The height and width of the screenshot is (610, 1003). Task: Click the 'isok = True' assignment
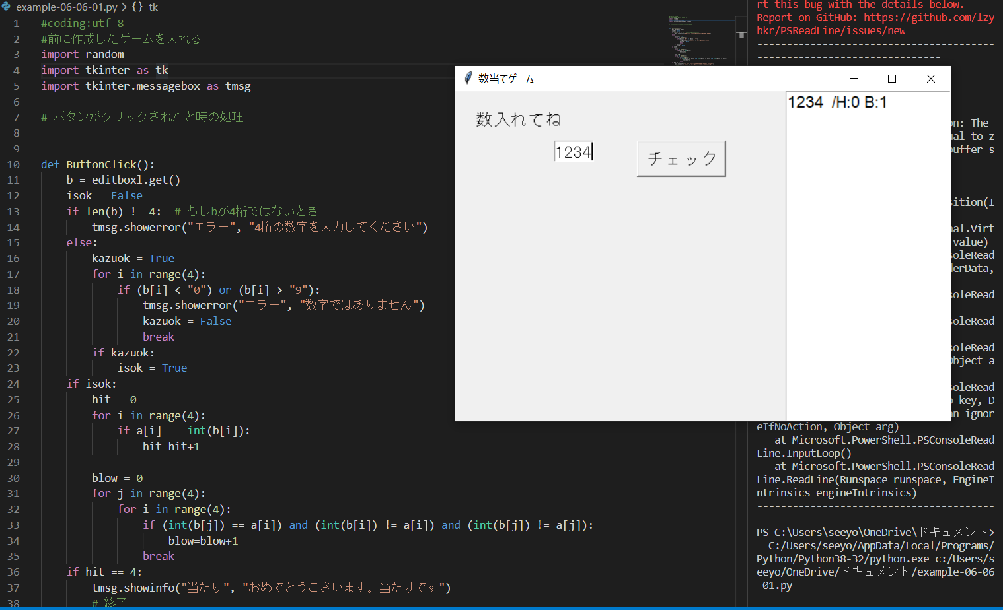(x=153, y=368)
